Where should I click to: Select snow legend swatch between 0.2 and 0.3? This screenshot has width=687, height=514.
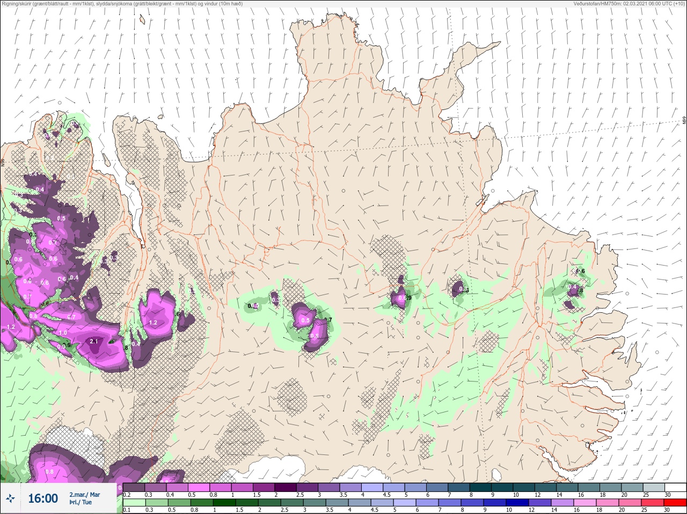tap(134, 487)
